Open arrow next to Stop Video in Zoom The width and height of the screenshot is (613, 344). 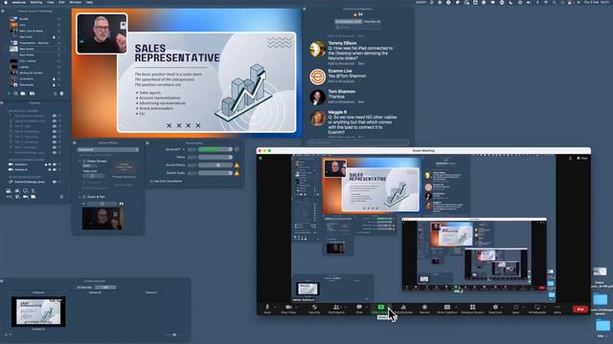pos(297,308)
